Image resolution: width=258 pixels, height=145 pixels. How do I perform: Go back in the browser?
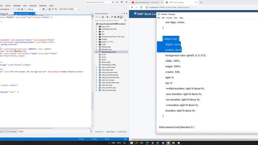[x=132, y=7]
